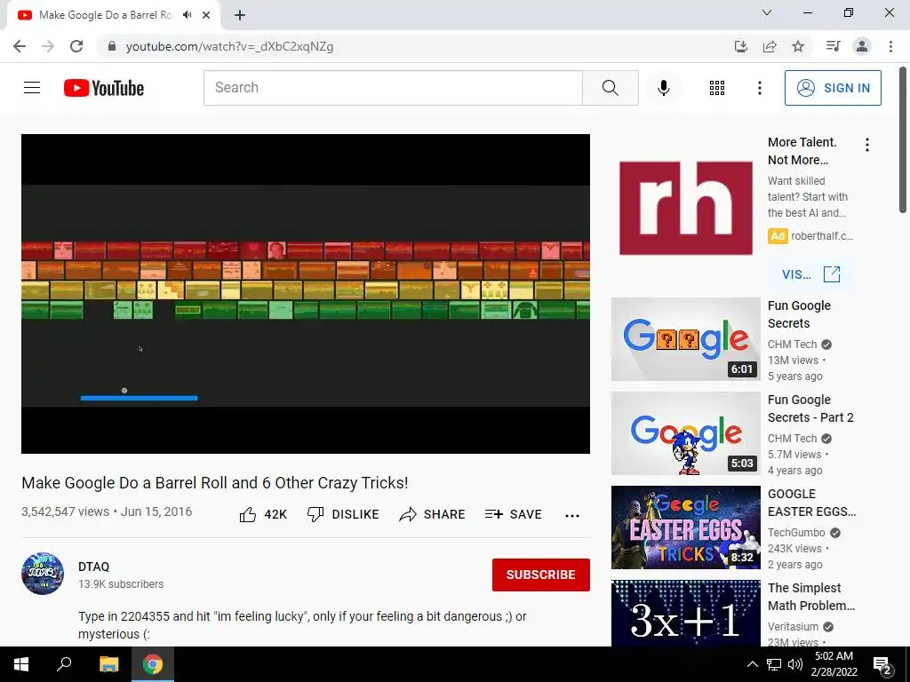
Task: Click the Chrome taskbar icon
Action: (x=153, y=664)
